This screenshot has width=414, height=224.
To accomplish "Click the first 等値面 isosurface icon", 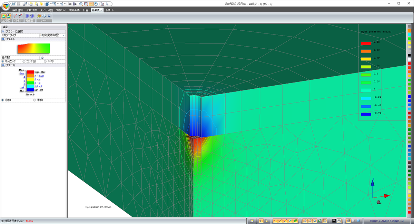I will point(27,16).
